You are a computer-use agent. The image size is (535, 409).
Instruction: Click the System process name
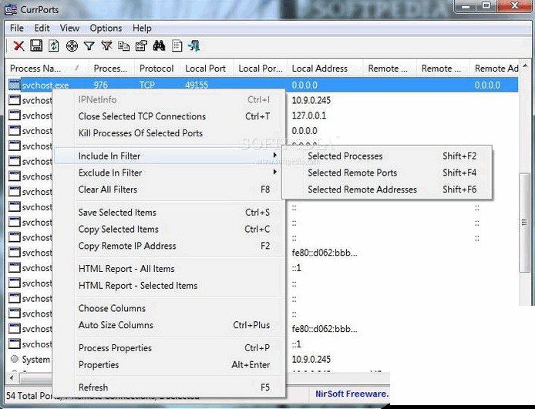point(35,359)
